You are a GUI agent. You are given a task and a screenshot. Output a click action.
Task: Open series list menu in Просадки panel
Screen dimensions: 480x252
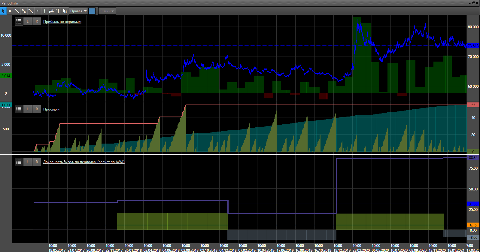click(19, 109)
